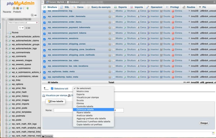Screen dimensions: 216x138
Task: Expand the wp_commentmeta tree node
Action: [6, 53]
